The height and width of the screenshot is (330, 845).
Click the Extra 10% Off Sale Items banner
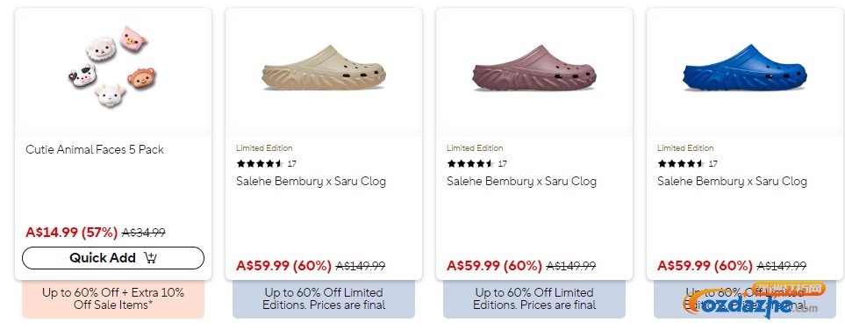(113, 298)
